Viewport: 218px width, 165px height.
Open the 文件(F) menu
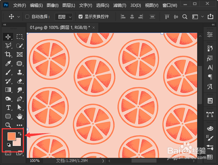coord(19,5)
